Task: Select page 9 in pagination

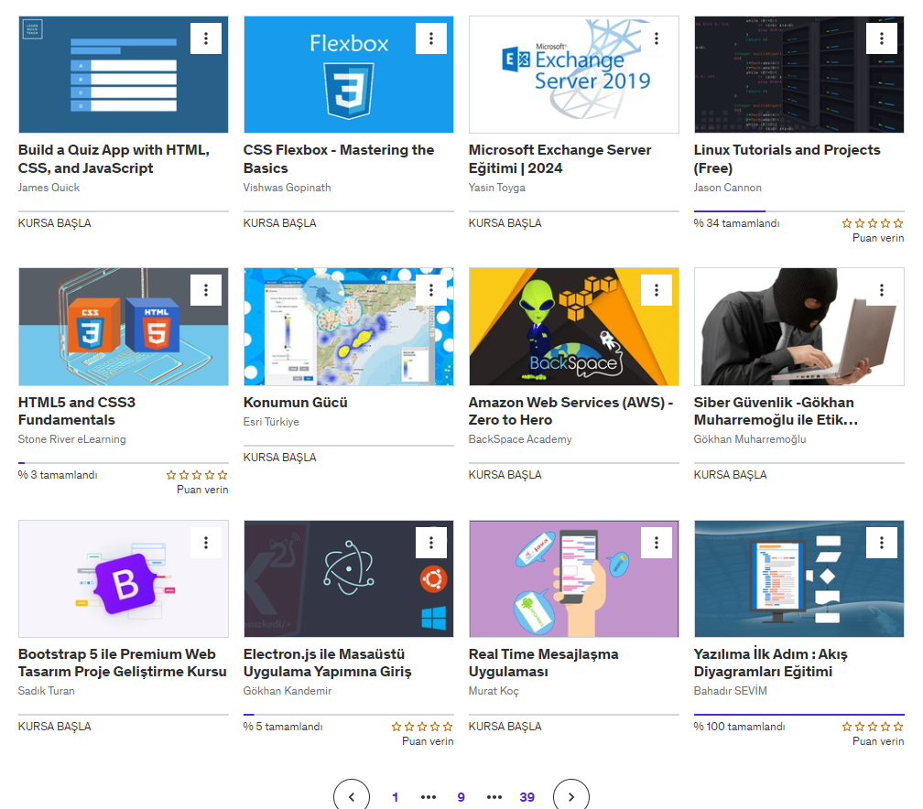Action: click(x=461, y=797)
